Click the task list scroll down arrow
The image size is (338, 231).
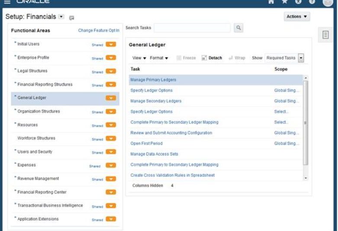coord(306,178)
